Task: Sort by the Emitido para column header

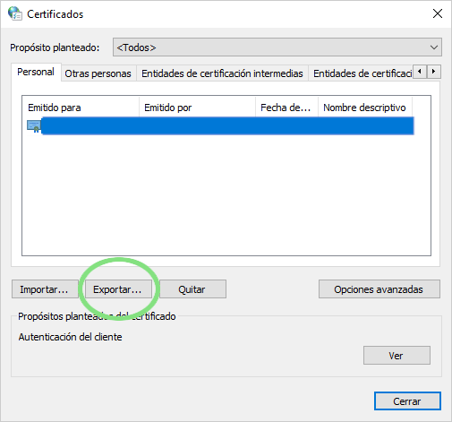Action: (81, 108)
